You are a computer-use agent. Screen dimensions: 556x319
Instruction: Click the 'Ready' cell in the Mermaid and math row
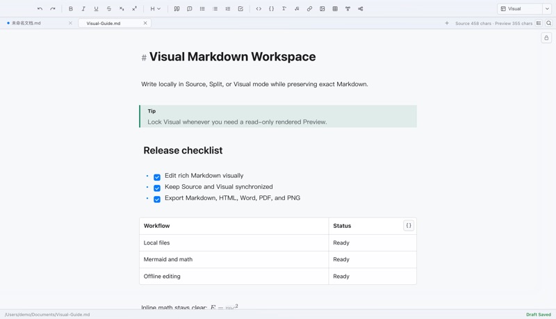373,259
